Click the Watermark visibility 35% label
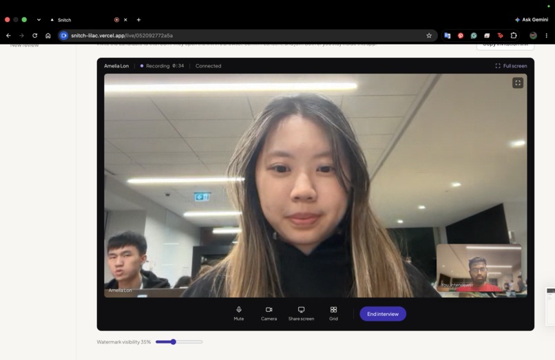 click(123, 342)
